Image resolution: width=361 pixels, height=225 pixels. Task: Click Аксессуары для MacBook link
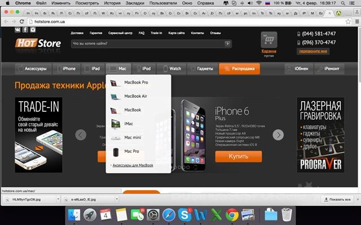pos(133,165)
